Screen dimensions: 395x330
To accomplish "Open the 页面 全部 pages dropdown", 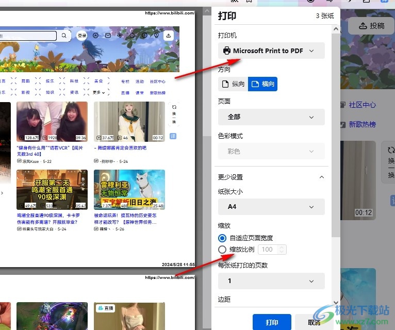I will [271, 117].
